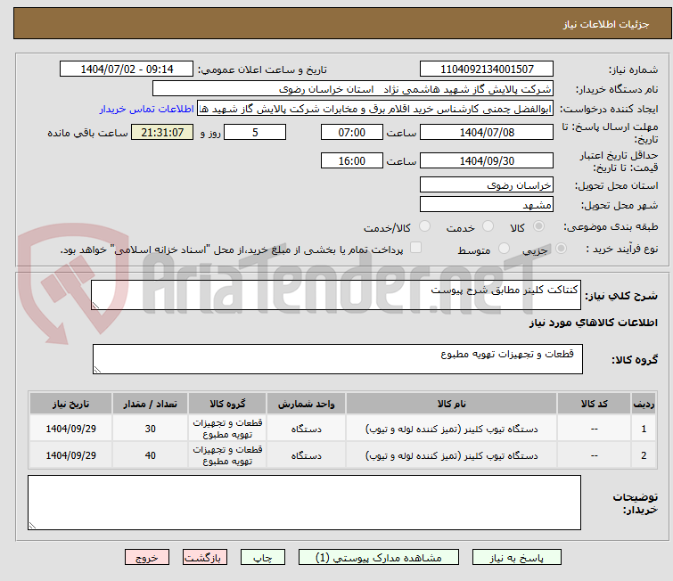The width and height of the screenshot is (673, 581).
Task: Click the response deadline date 1404/07/08
Action: pos(487,132)
